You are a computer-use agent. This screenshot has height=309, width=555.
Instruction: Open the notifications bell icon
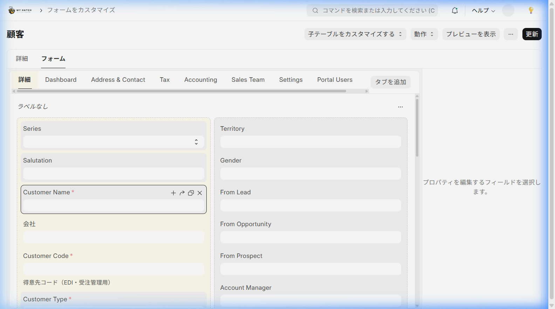click(x=455, y=10)
